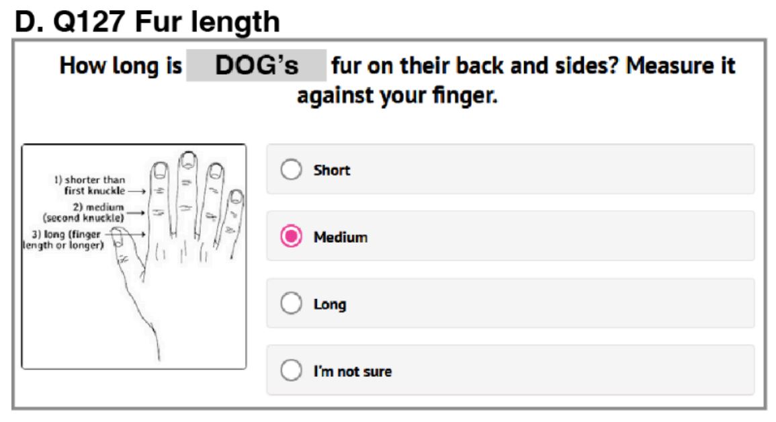Click the "Long" answer label text

point(330,304)
